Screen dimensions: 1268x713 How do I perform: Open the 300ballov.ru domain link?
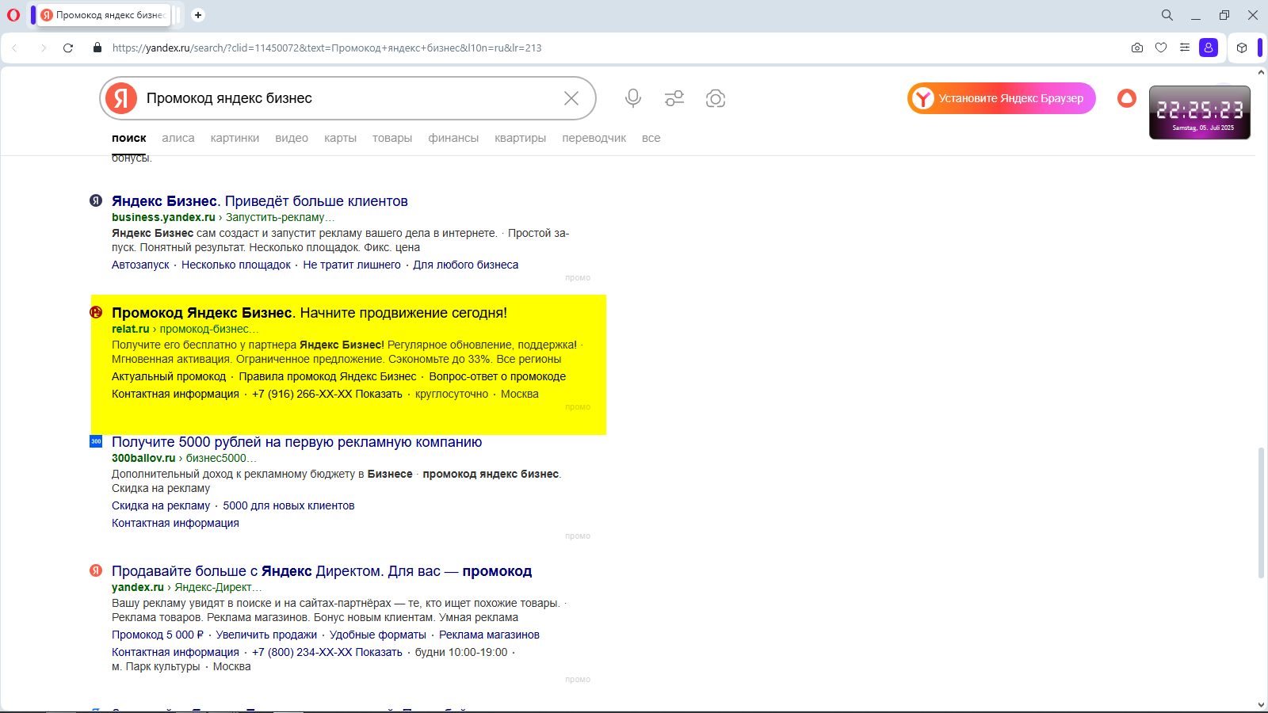click(x=143, y=458)
